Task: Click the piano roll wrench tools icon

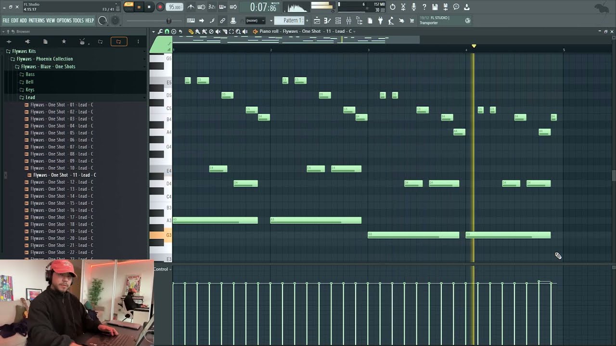Action: click(161, 32)
